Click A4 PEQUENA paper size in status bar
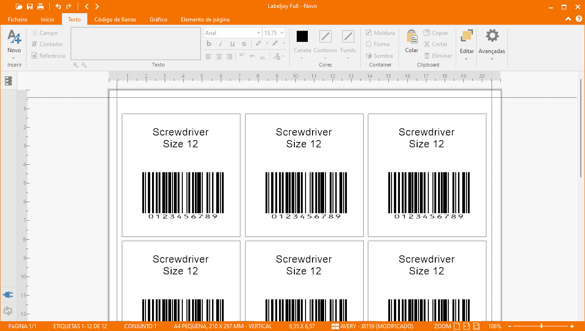Screen dimensions: 585x331 (x=223, y=326)
